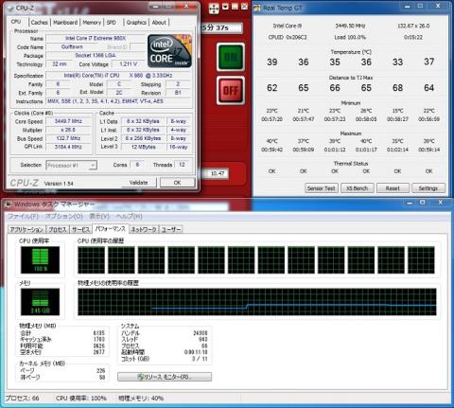Click プロセス: 66 in status bar
The height and width of the screenshot is (408, 454).
(22, 399)
